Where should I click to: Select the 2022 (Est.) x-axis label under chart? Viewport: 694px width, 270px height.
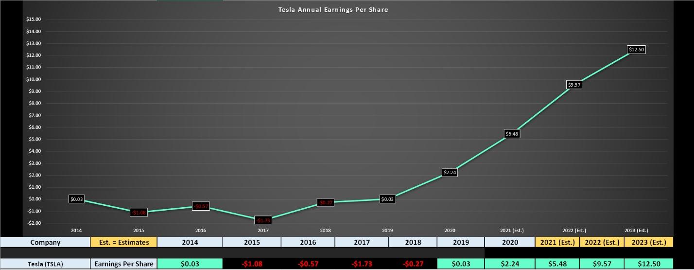(x=574, y=231)
